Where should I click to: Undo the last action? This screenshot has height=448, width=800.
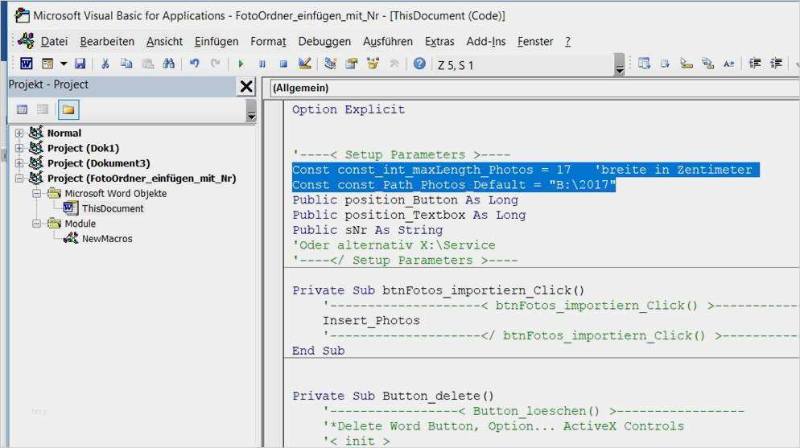(x=195, y=64)
